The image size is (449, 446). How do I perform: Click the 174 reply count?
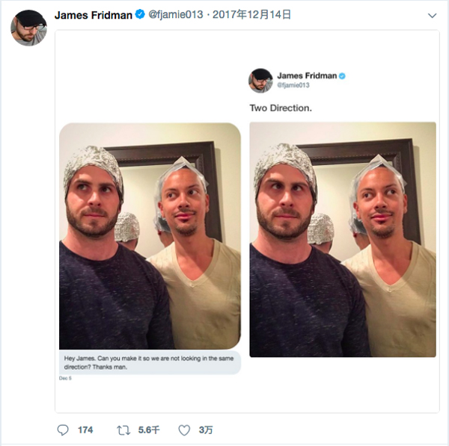click(85, 430)
